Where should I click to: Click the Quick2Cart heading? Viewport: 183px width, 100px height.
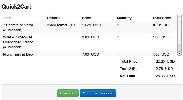click(x=16, y=7)
